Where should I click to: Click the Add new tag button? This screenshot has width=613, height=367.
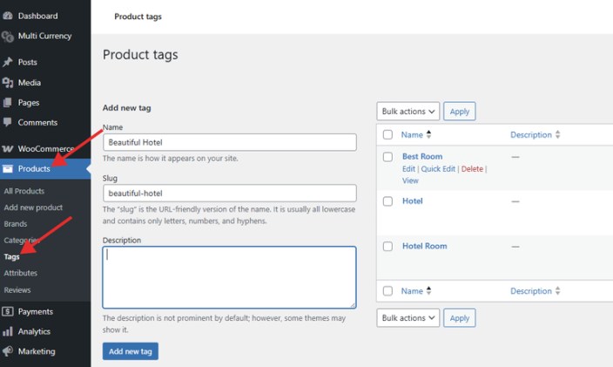tap(130, 351)
